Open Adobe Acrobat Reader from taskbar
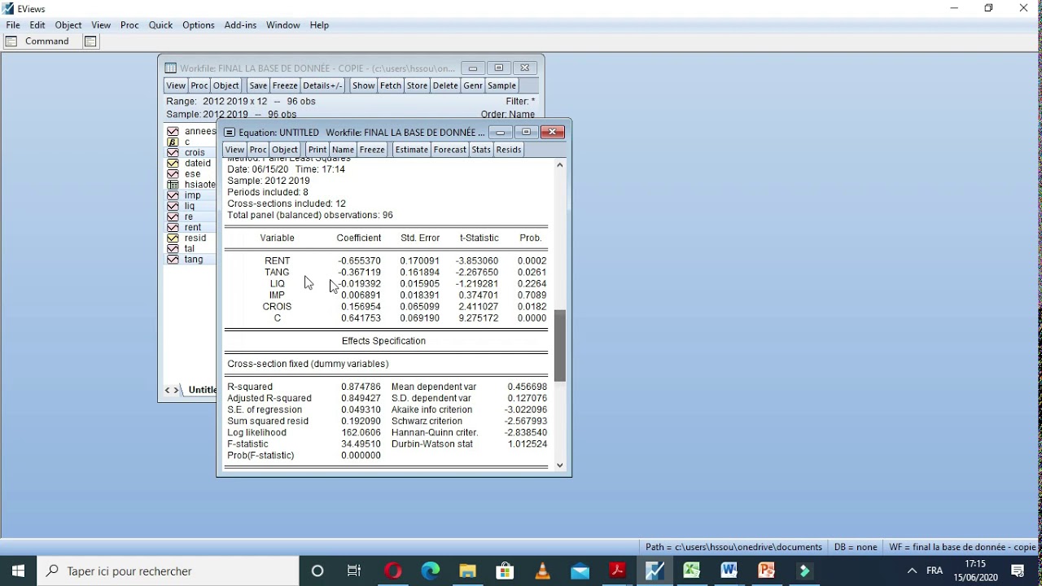Image resolution: width=1042 pixels, height=586 pixels. (617, 571)
